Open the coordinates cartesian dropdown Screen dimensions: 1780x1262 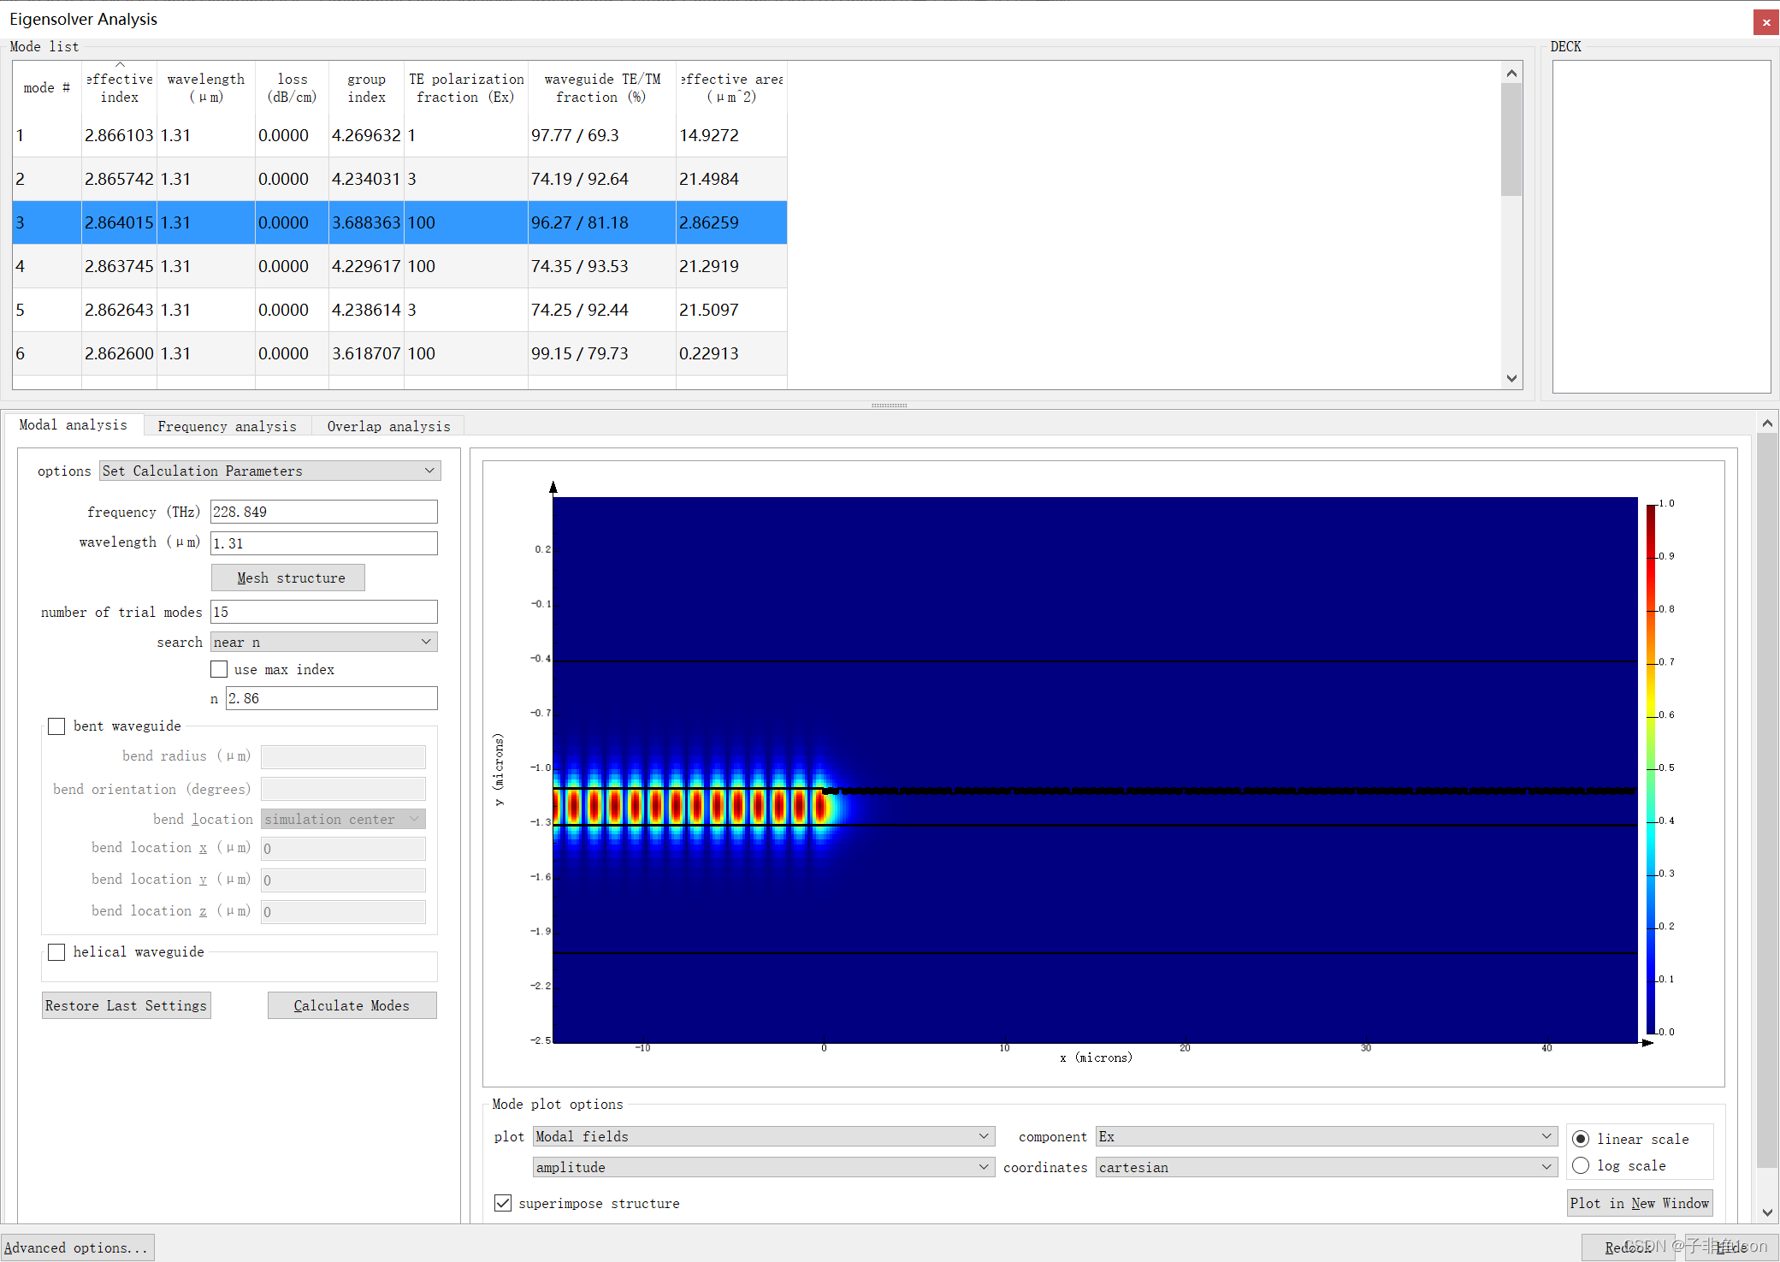[1325, 1167]
